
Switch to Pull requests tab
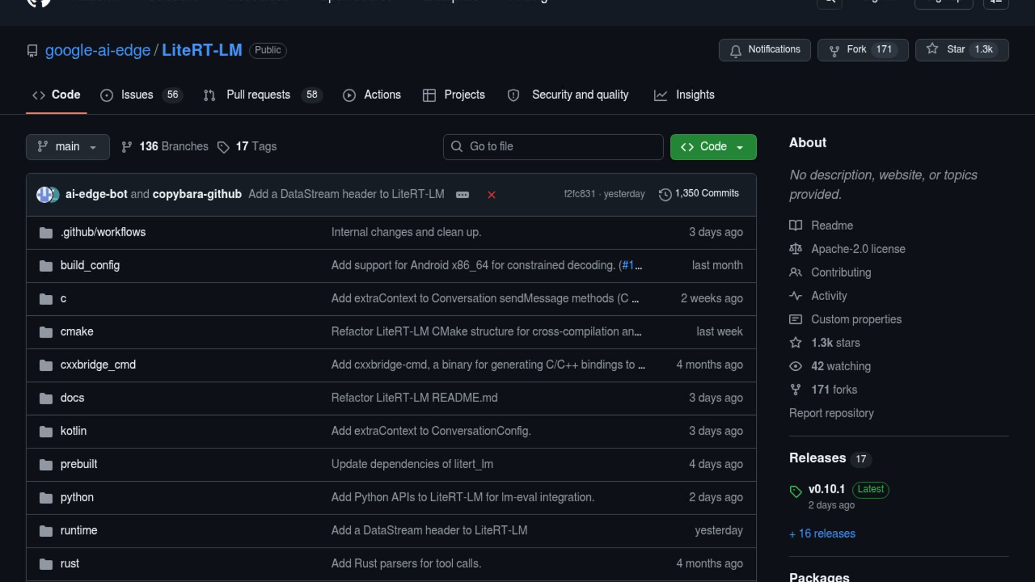click(258, 95)
